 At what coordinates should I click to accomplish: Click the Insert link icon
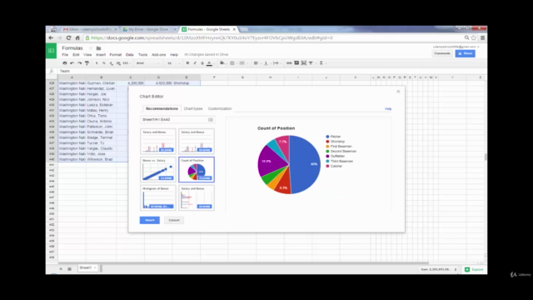289,63
